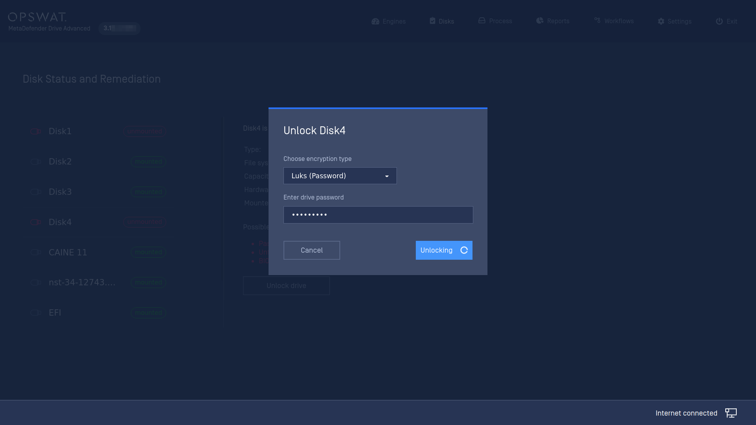
Task: Click CAINE 11's mounted badge
Action: pyautogui.click(x=148, y=252)
